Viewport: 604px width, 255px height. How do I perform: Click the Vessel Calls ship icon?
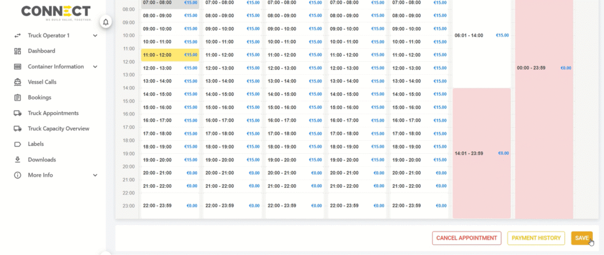[17, 82]
